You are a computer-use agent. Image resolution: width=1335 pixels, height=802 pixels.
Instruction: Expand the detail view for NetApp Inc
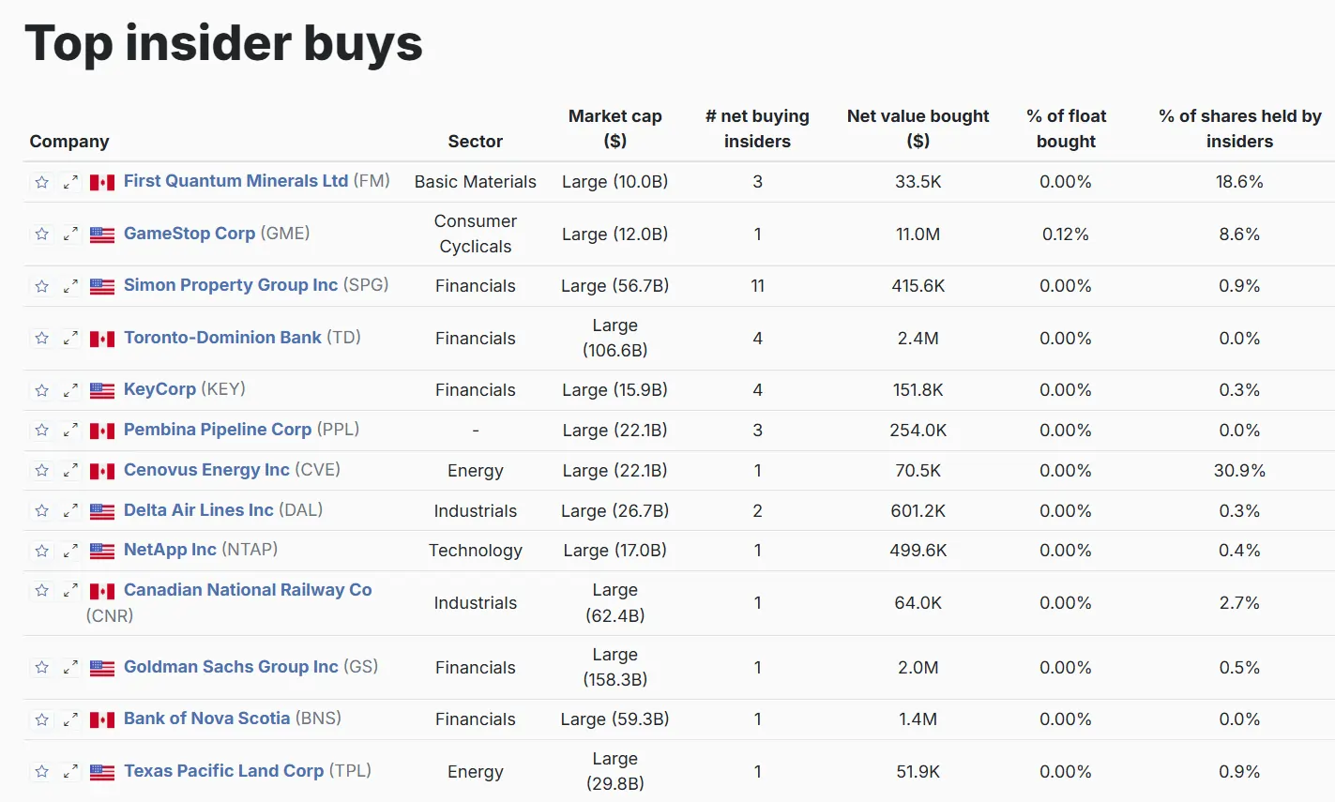tap(70, 551)
